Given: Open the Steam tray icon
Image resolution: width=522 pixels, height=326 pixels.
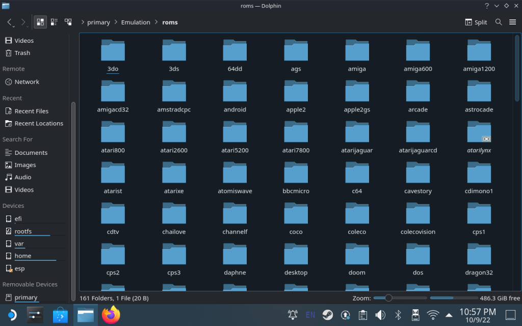Looking at the screenshot, I should [328, 315].
